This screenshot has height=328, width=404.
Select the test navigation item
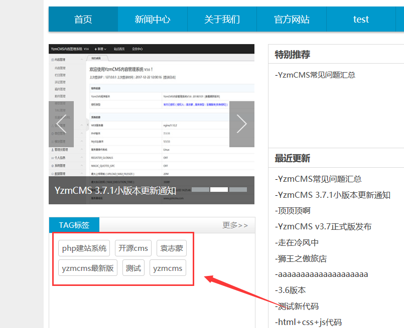pyautogui.click(x=361, y=19)
